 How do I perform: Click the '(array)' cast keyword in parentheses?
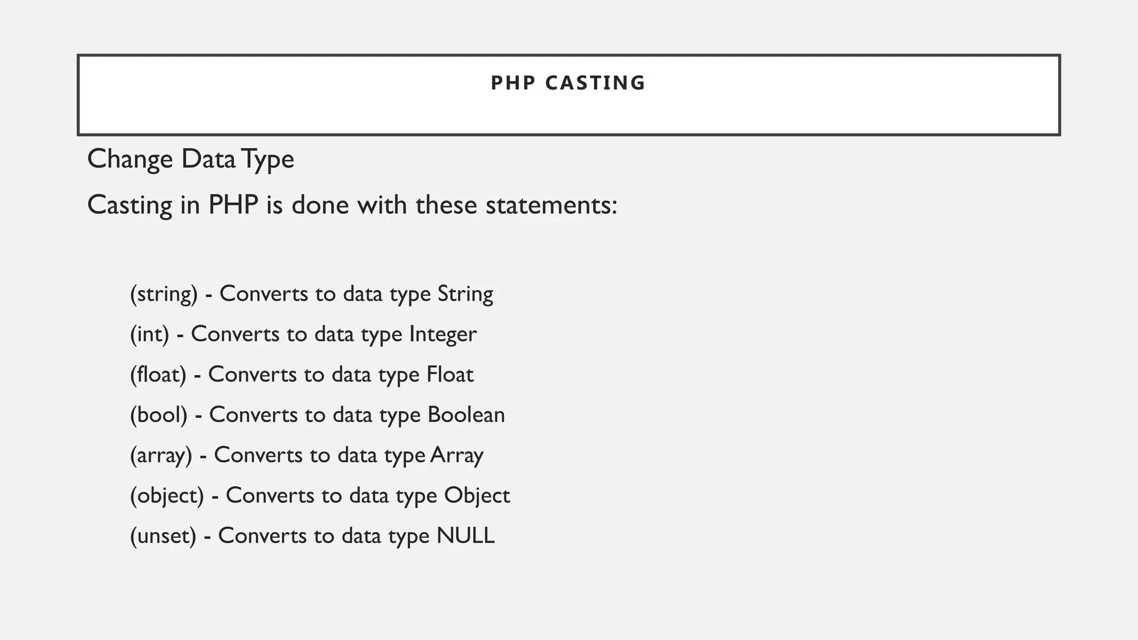(x=161, y=456)
